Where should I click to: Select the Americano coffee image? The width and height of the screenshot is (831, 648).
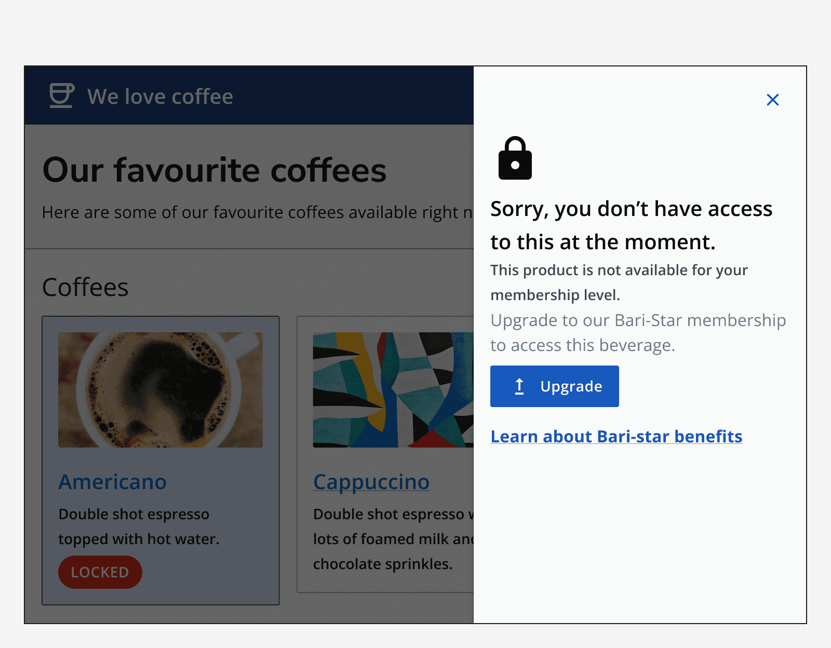point(161,389)
